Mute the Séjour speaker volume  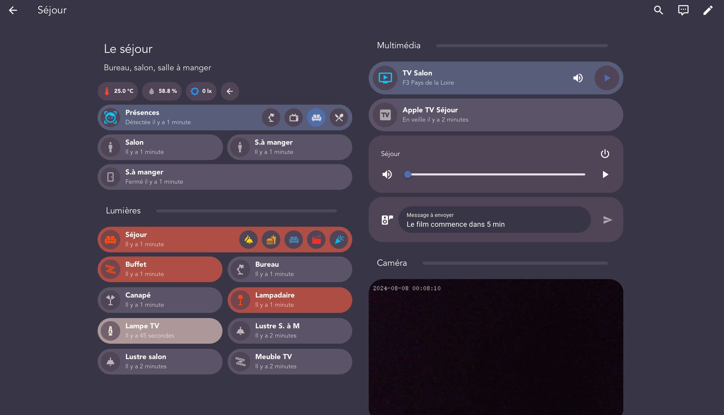click(x=387, y=174)
